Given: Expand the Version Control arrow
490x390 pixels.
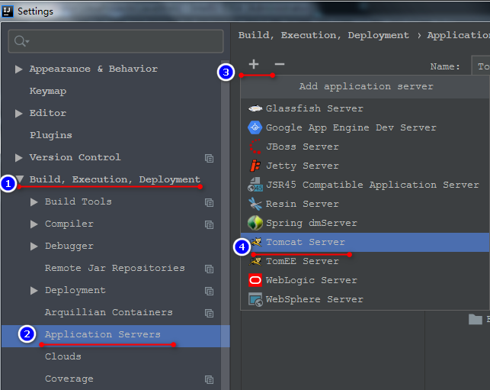Looking at the screenshot, I should (19, 157).
